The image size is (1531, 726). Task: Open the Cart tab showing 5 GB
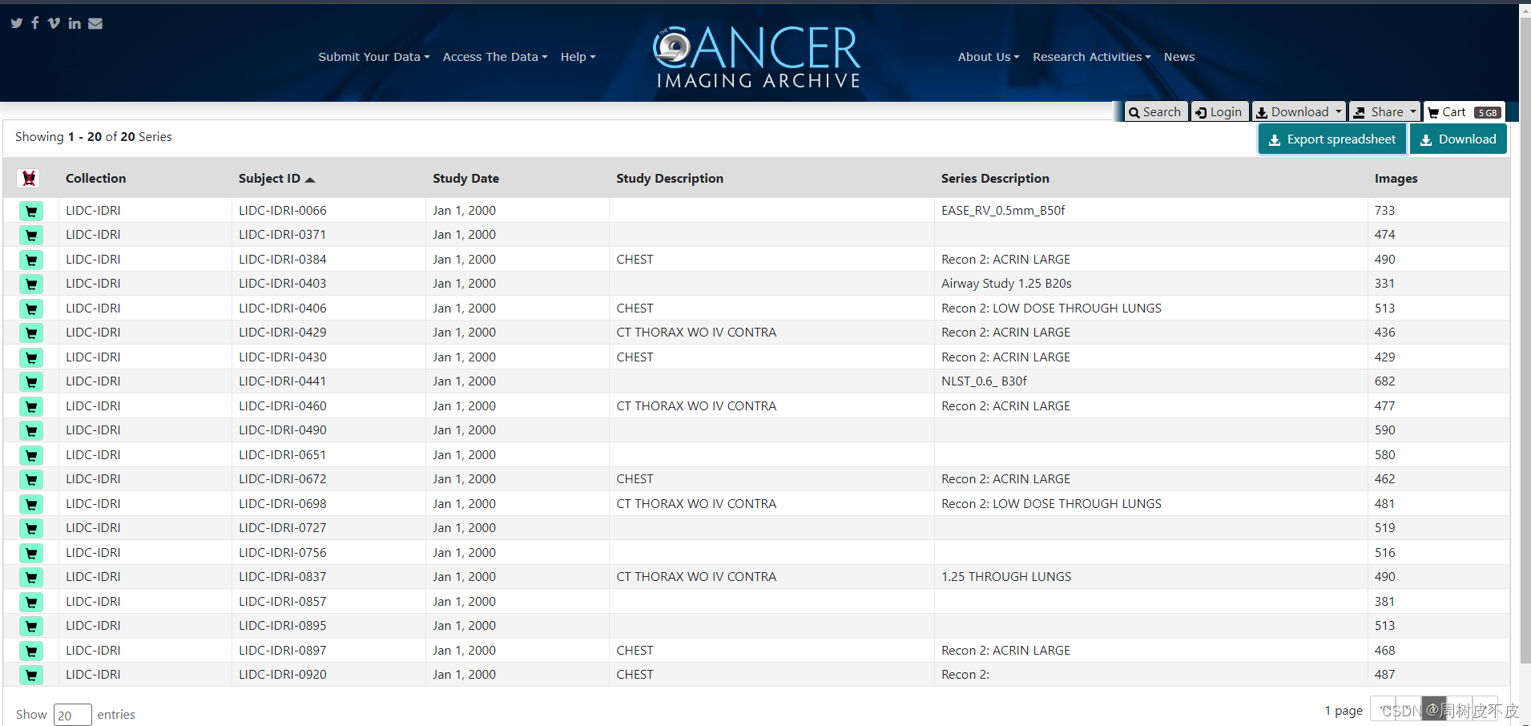click(1465, 112)
